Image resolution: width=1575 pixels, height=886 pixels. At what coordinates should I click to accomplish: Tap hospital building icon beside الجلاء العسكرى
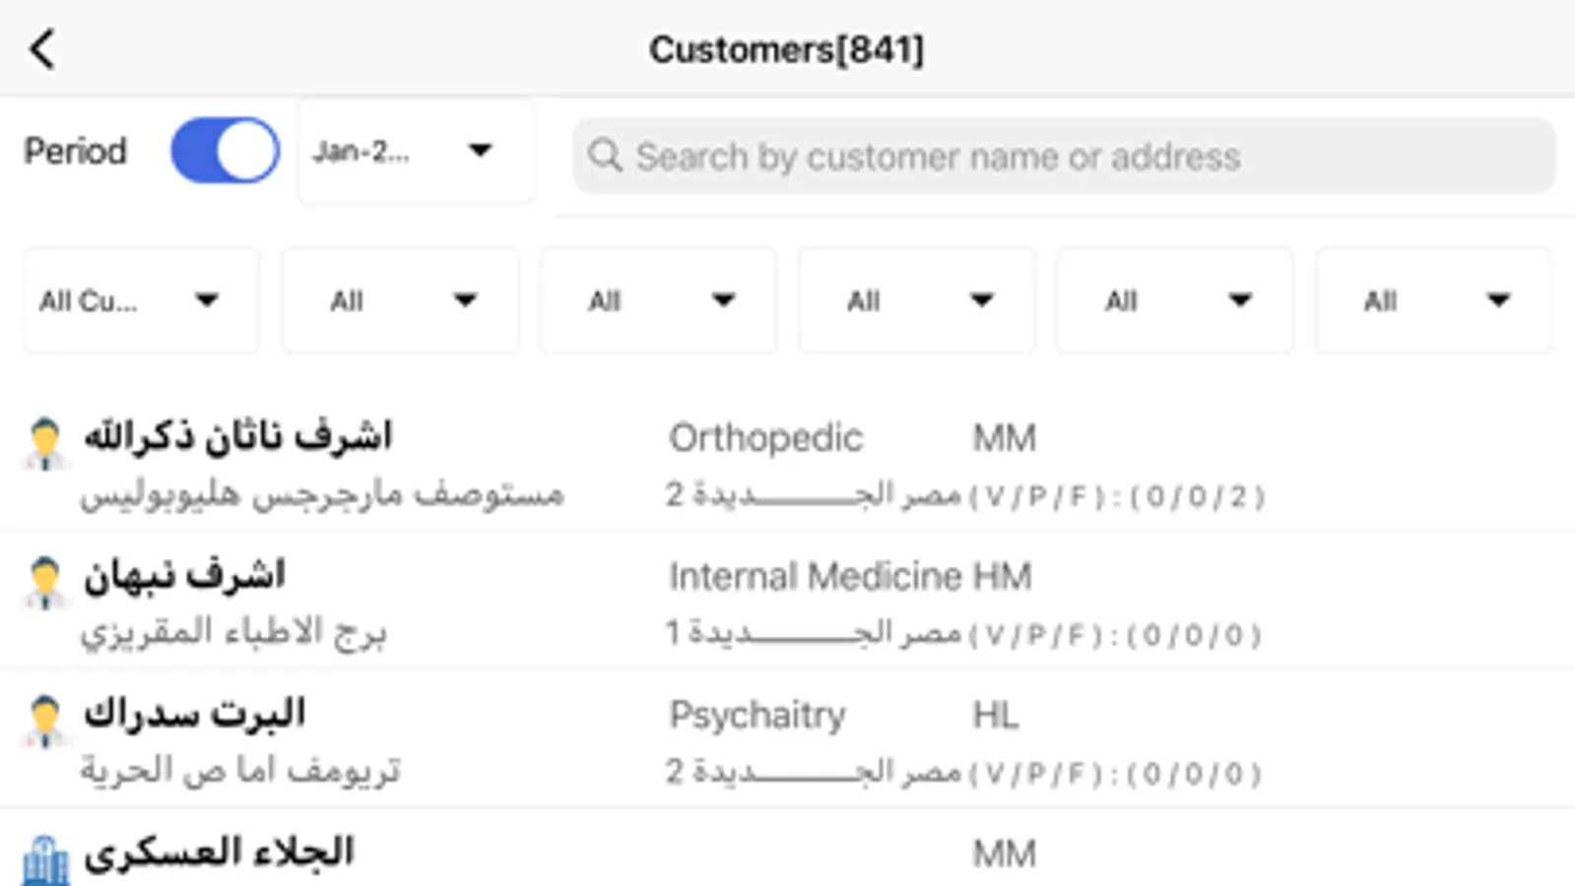click(45, 860)
